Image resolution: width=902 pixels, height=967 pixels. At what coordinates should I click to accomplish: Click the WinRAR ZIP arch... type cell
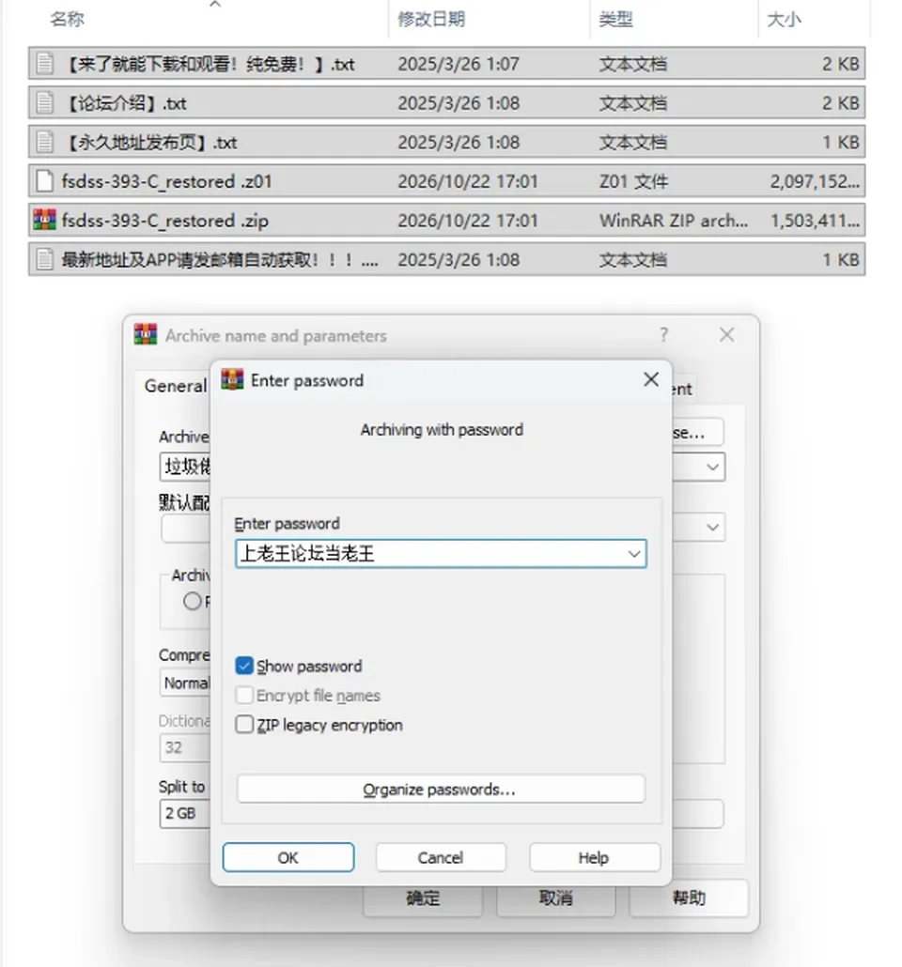[x=674, y=221]
